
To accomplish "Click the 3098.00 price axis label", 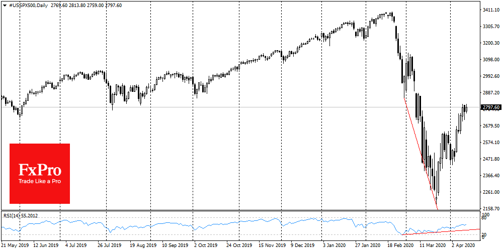I will coord(490,60).
